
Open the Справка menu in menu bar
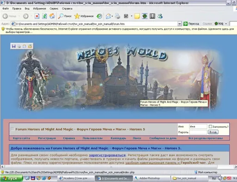coord(67,8)
